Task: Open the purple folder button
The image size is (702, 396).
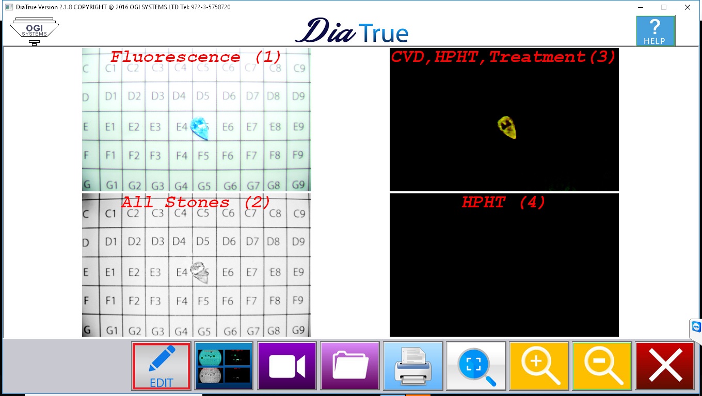Action: point(349,366)
